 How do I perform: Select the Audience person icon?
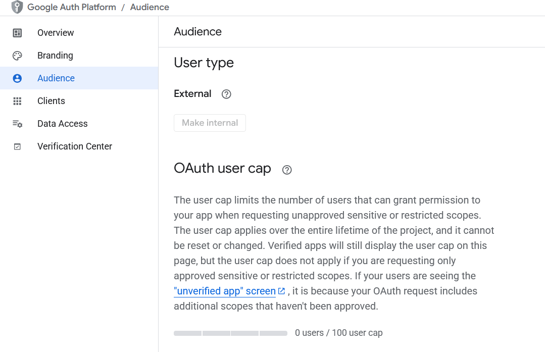pyautogui.click(x=17, y=78)
